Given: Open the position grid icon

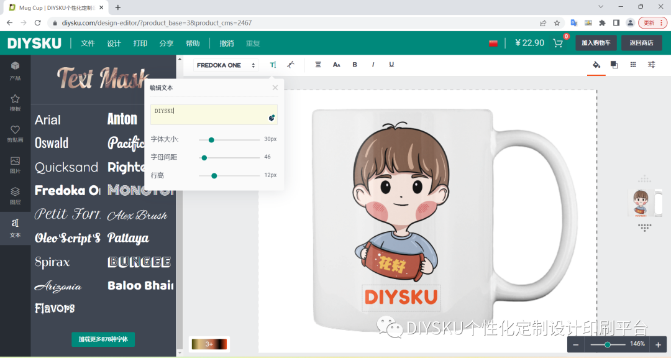Looking at the screenshot, I should coord(633,65).
